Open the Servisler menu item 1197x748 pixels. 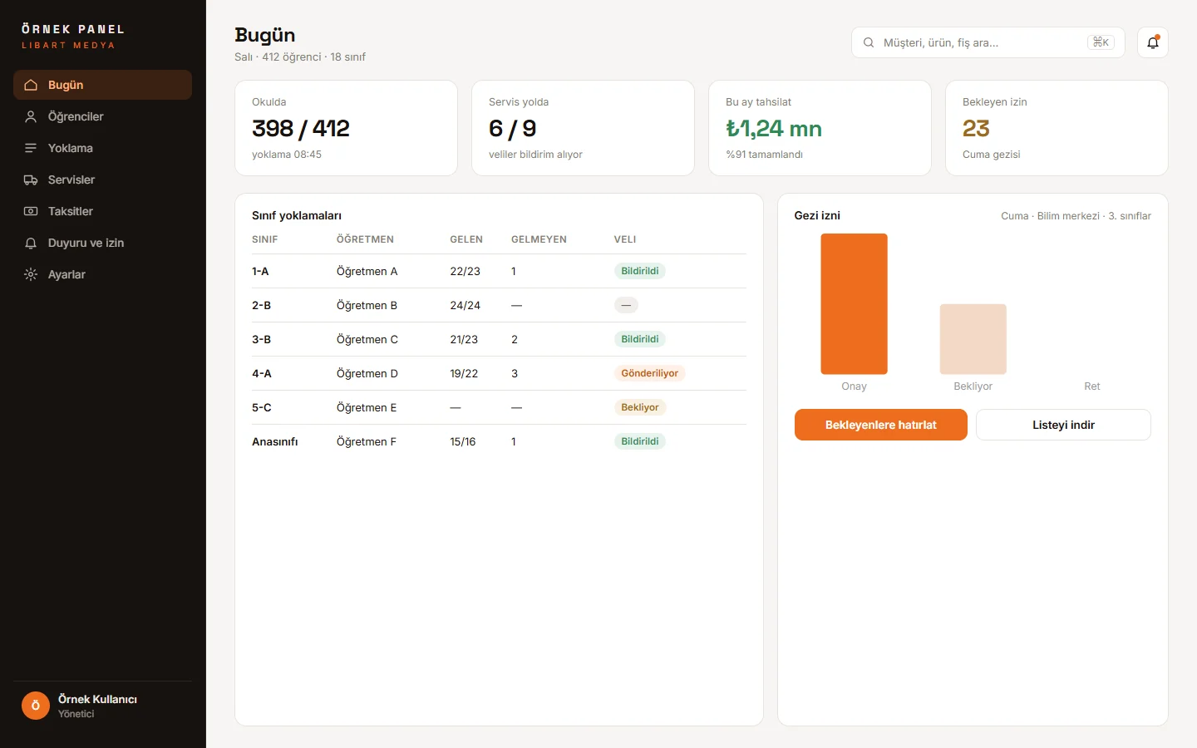(x=102, y=180)
